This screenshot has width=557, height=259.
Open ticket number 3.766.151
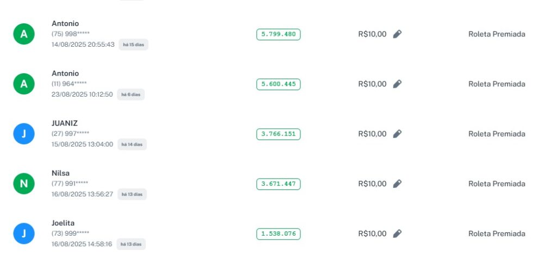278,134
